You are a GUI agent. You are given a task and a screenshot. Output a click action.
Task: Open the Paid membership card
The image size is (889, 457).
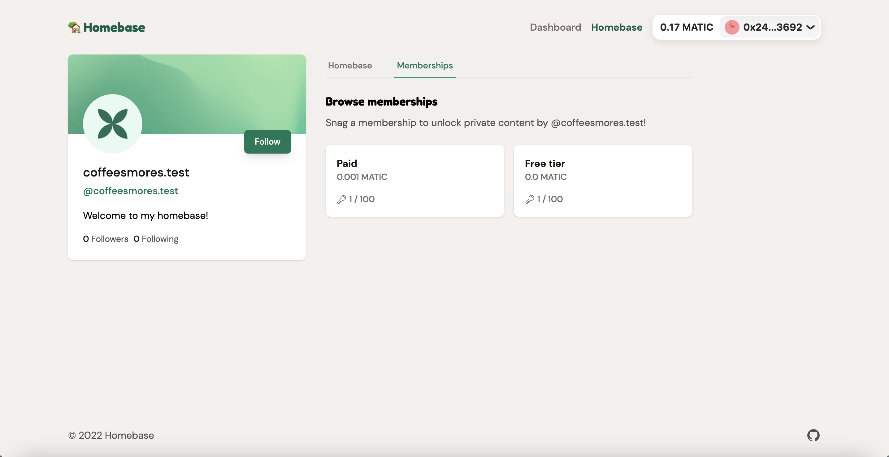coord(414,181)
